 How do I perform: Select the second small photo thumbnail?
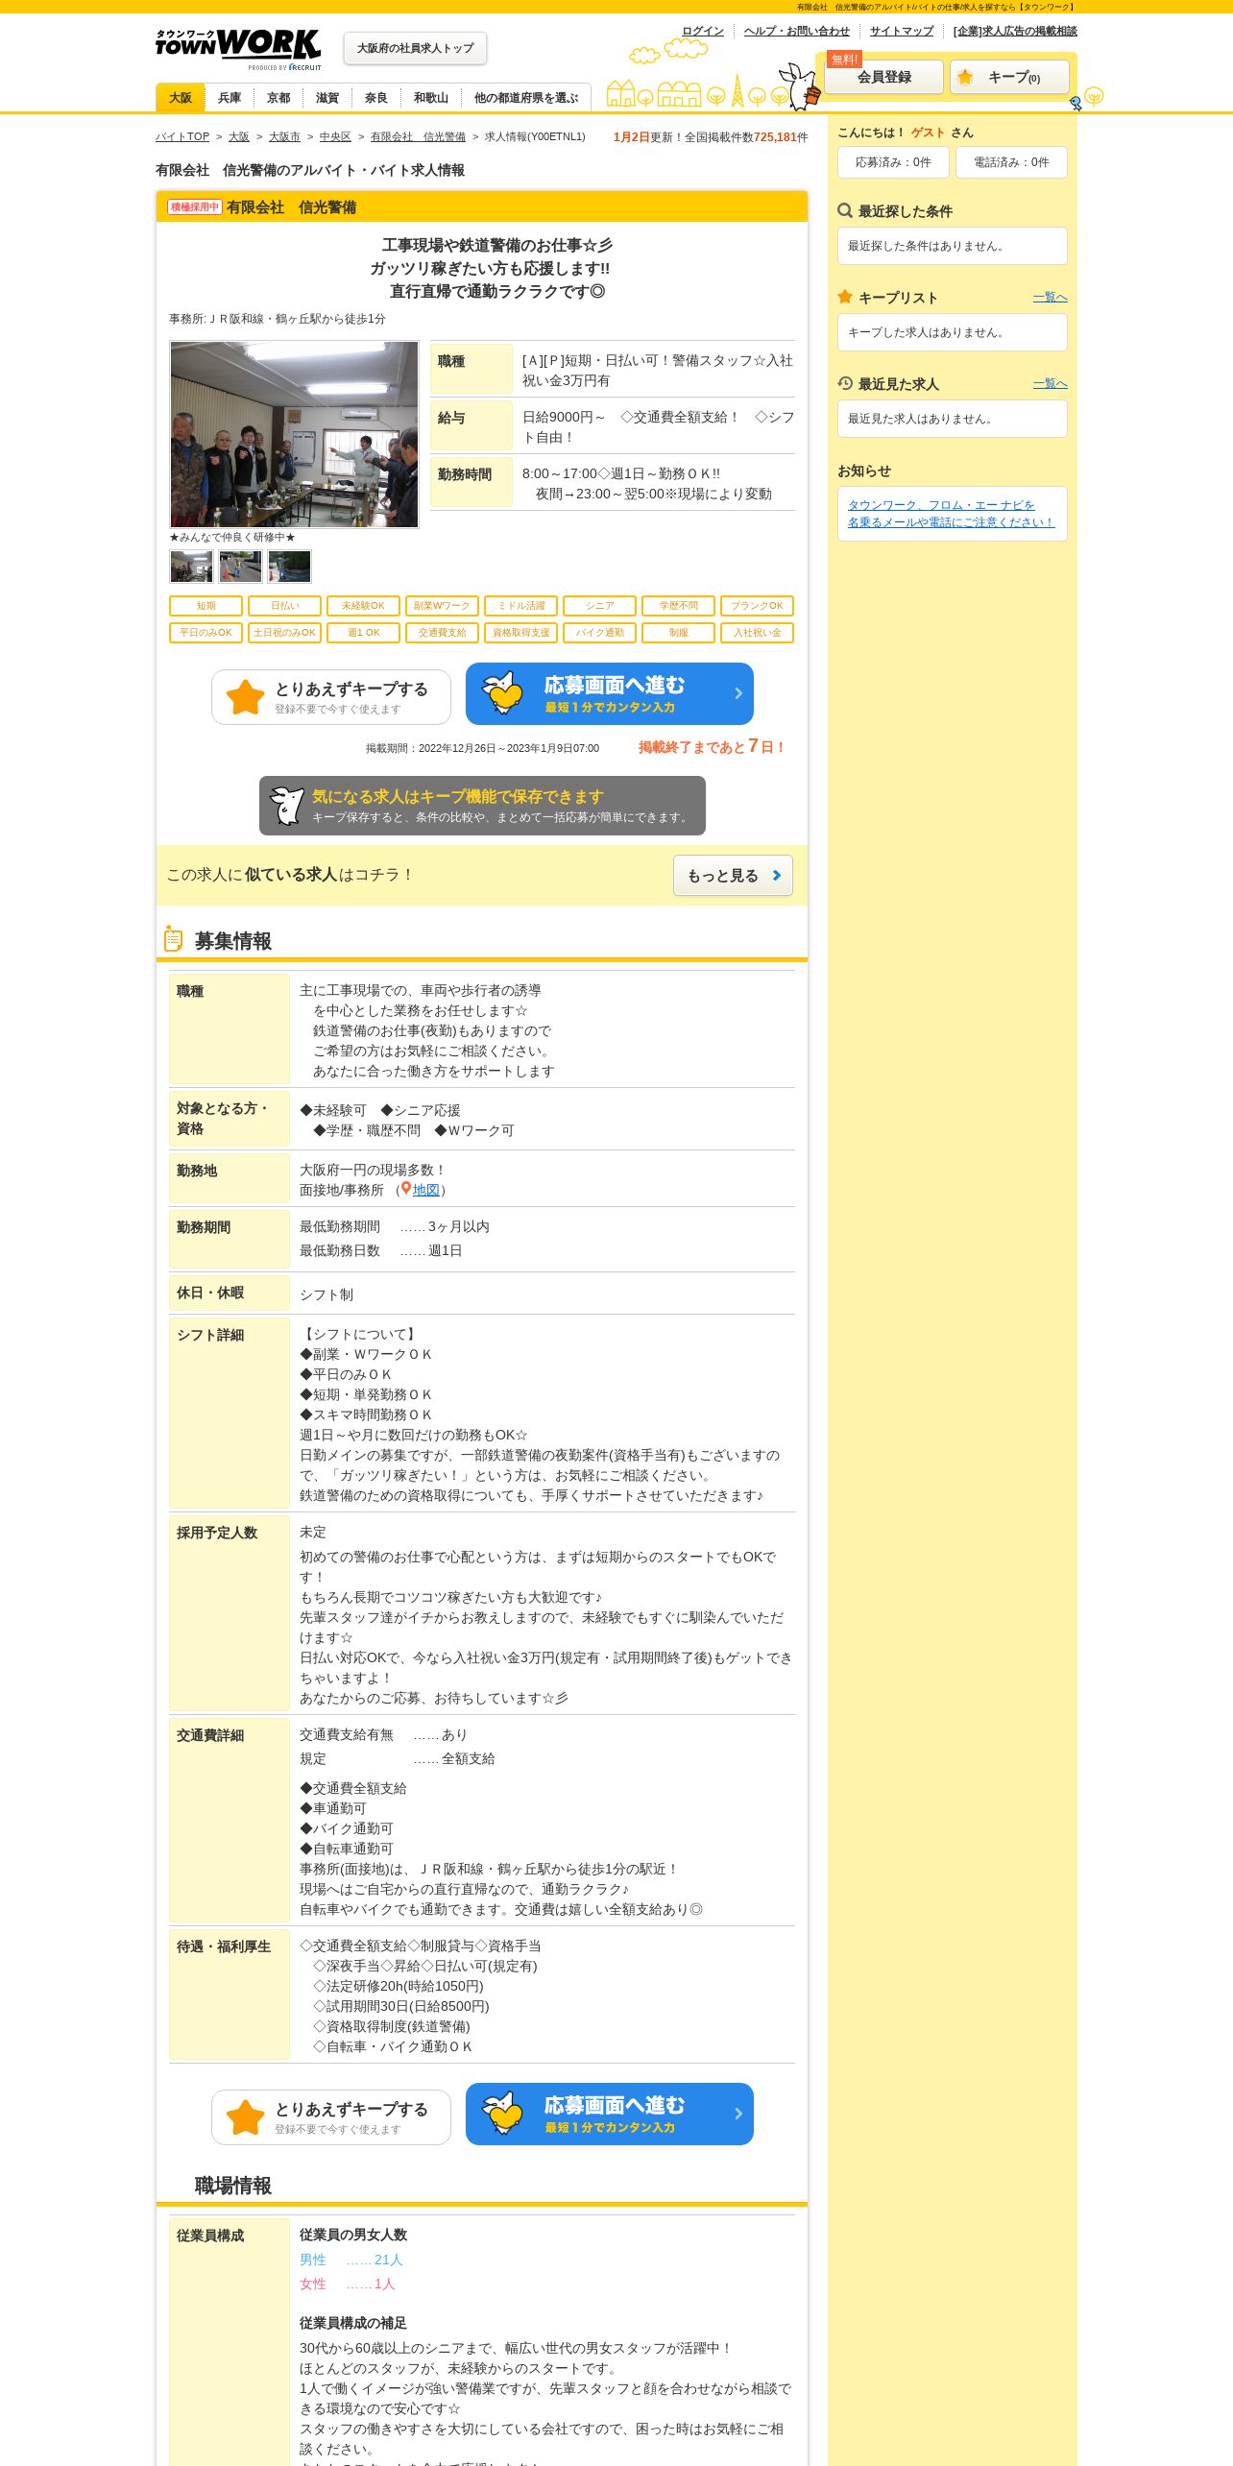click(240, 567)
